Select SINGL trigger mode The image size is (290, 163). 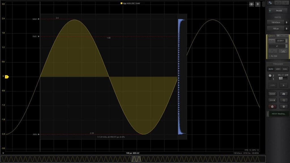pyautogui.click(x=285, y=69)
